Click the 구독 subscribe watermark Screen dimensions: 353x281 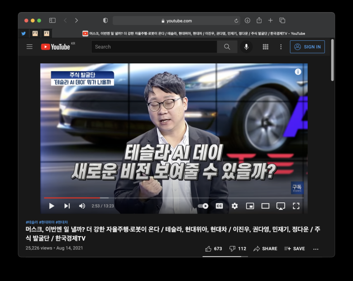(x=297, y=188)
